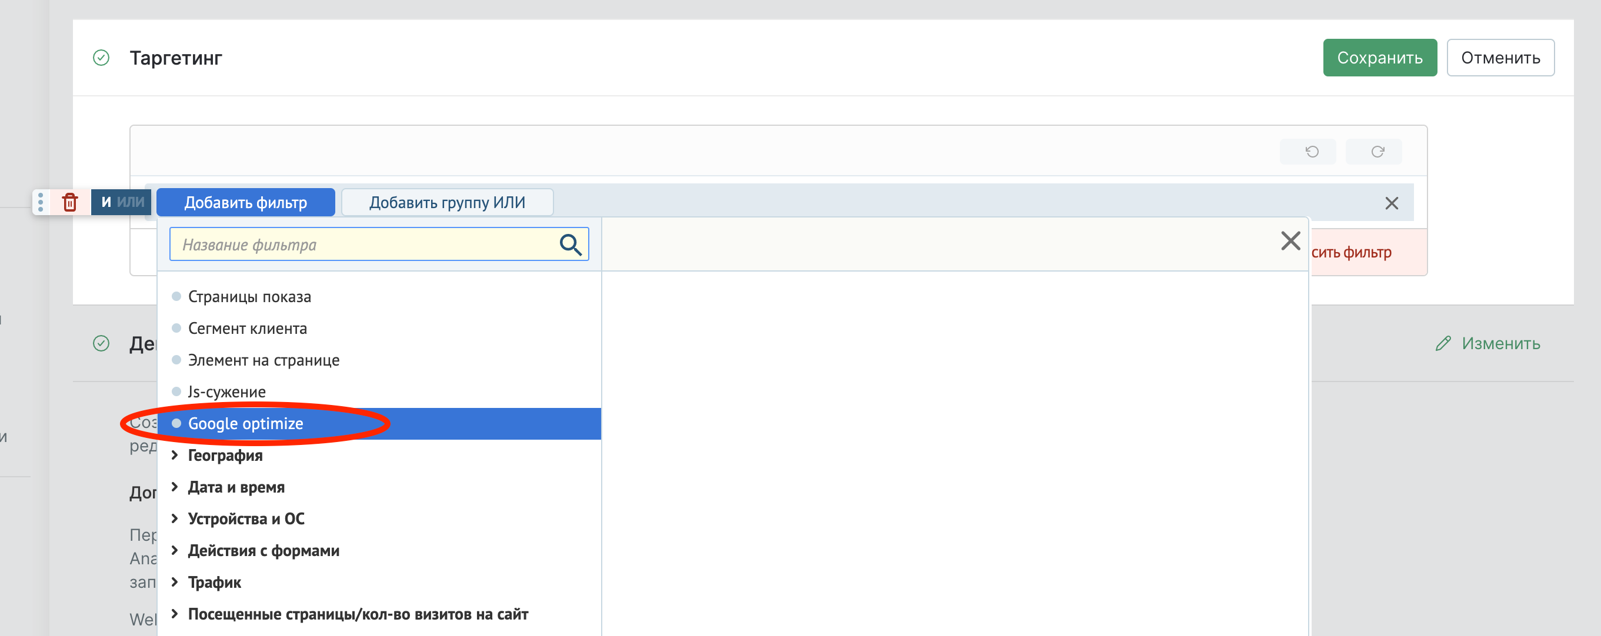The height and width of the screenshot is (636, 1601).
Task: Expand Устройства и ОС category
Action: (175, 518)
